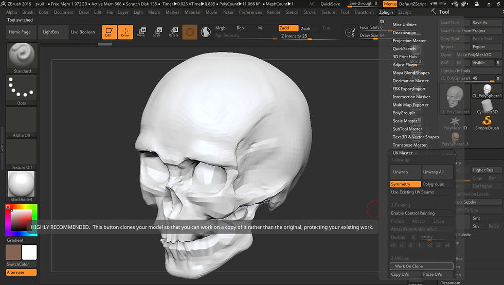Viewport: 504px width, 285px height.
Task: Open the Alpha Off slot
Action: (22, 122)
